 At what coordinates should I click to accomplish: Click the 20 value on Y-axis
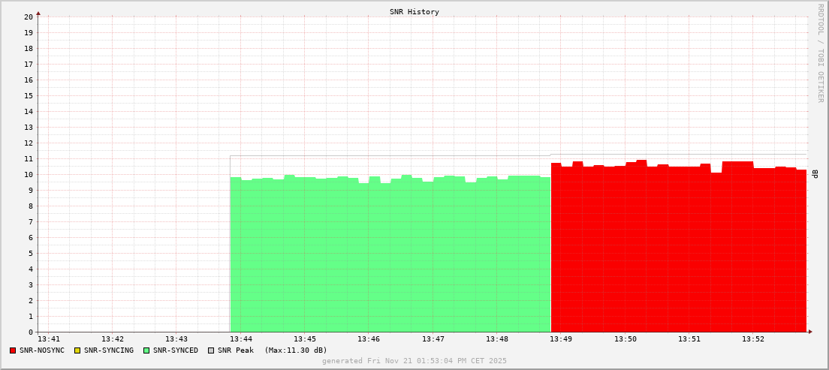pos(29,17)
